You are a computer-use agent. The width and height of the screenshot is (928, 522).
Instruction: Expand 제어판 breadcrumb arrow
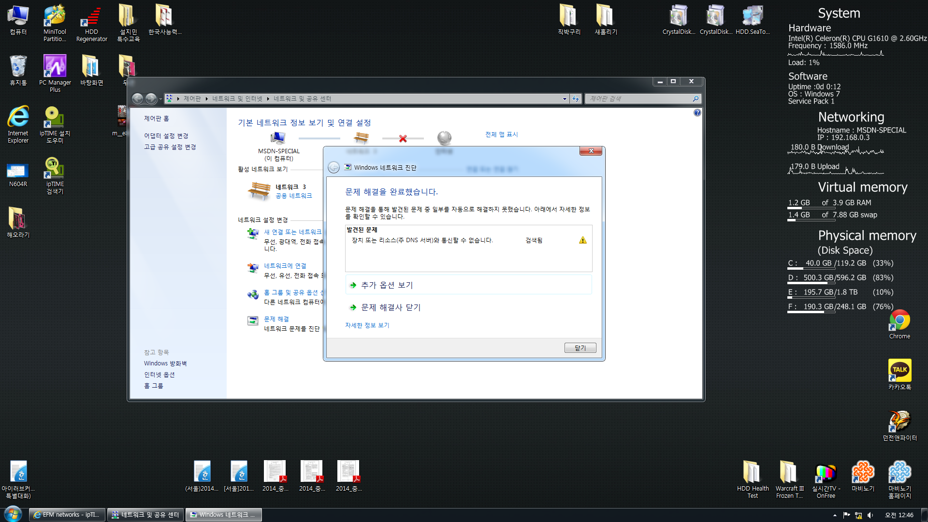click(206, 99)
